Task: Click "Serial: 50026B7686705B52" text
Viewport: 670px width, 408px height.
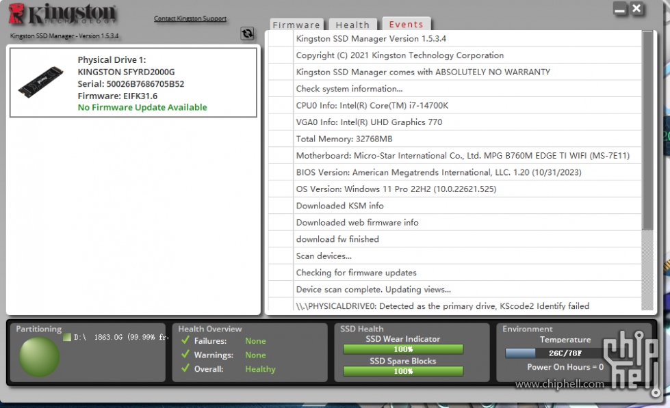Action: 131,83
